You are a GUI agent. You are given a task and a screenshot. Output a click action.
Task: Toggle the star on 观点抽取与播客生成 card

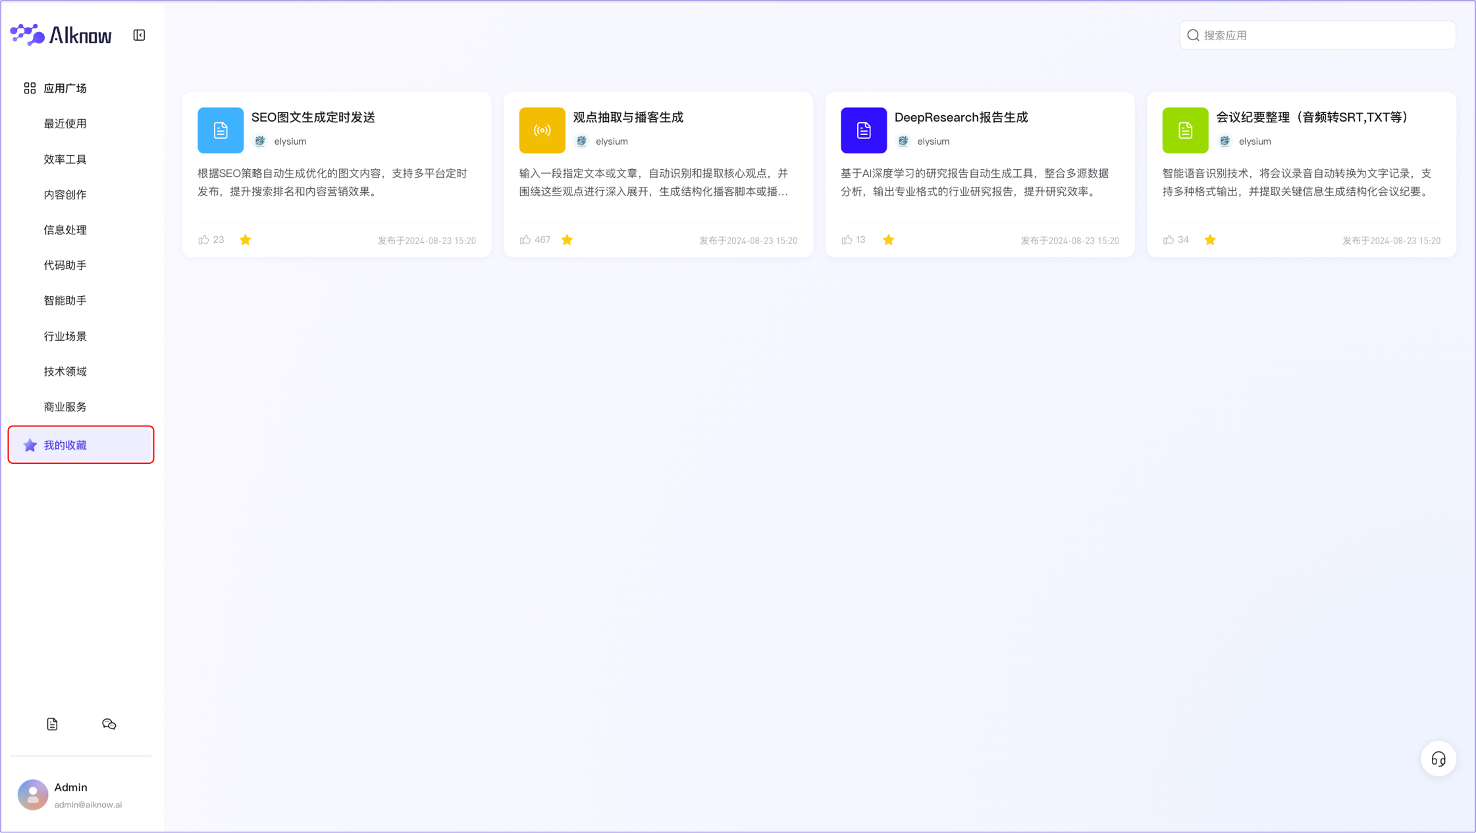(x=567, y=240)
